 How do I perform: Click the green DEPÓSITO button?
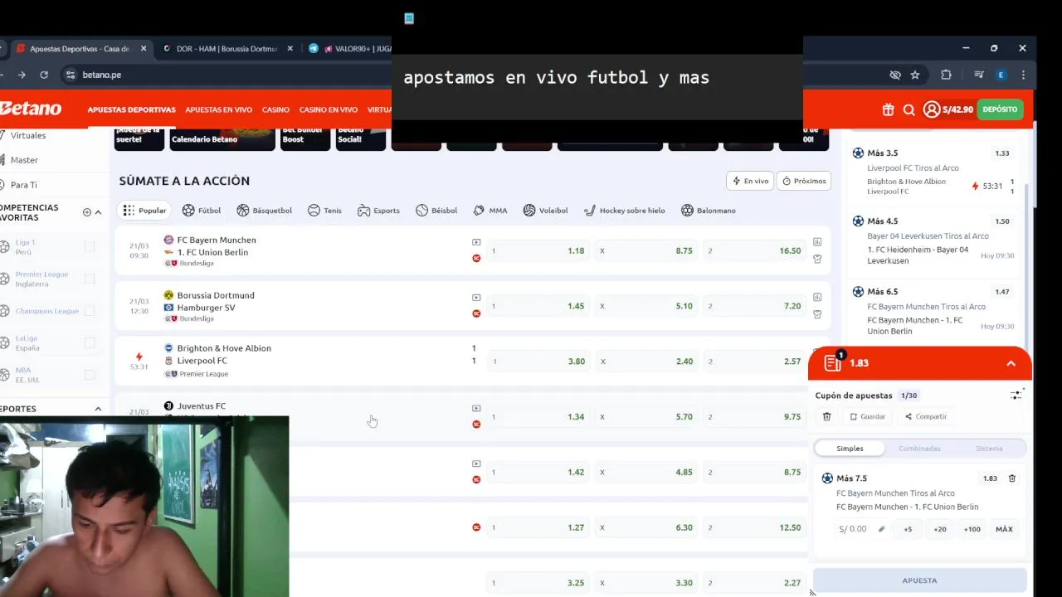click(x=1000, y=109)
